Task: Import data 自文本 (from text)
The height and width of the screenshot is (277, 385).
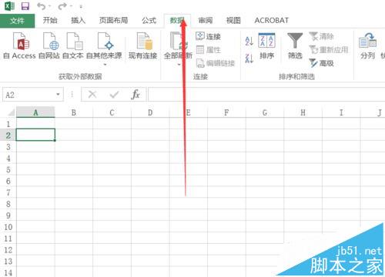Action: pos(73,45)
